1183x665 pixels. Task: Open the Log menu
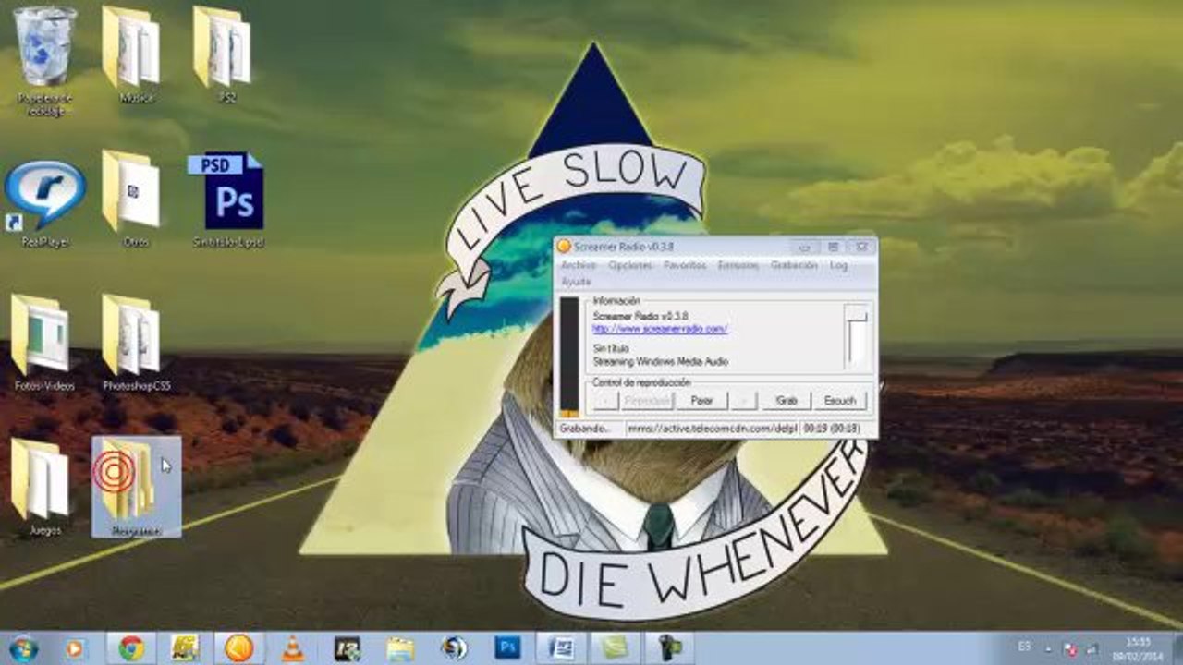point(838,265)
